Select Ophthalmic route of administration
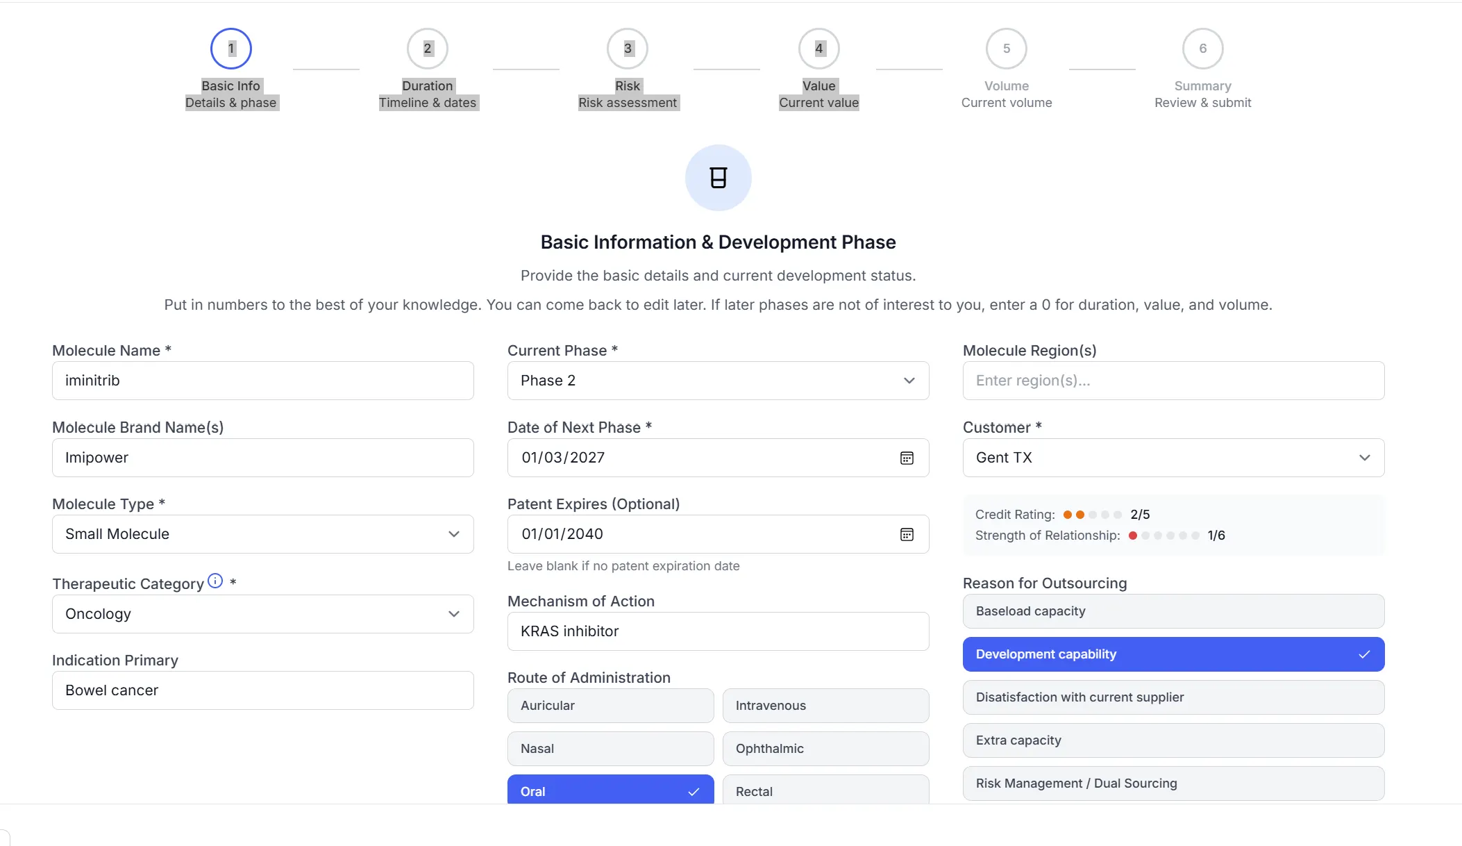The image size is (1462, 846). 826,749
